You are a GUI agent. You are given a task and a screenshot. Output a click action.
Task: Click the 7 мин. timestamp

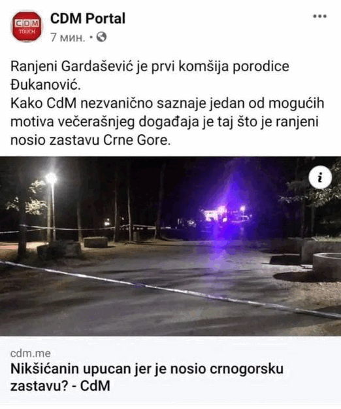[68, 37]
